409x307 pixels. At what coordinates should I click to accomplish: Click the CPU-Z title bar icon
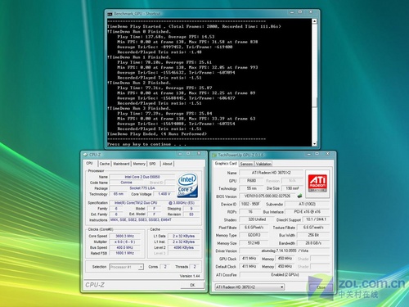pos(85,155)
